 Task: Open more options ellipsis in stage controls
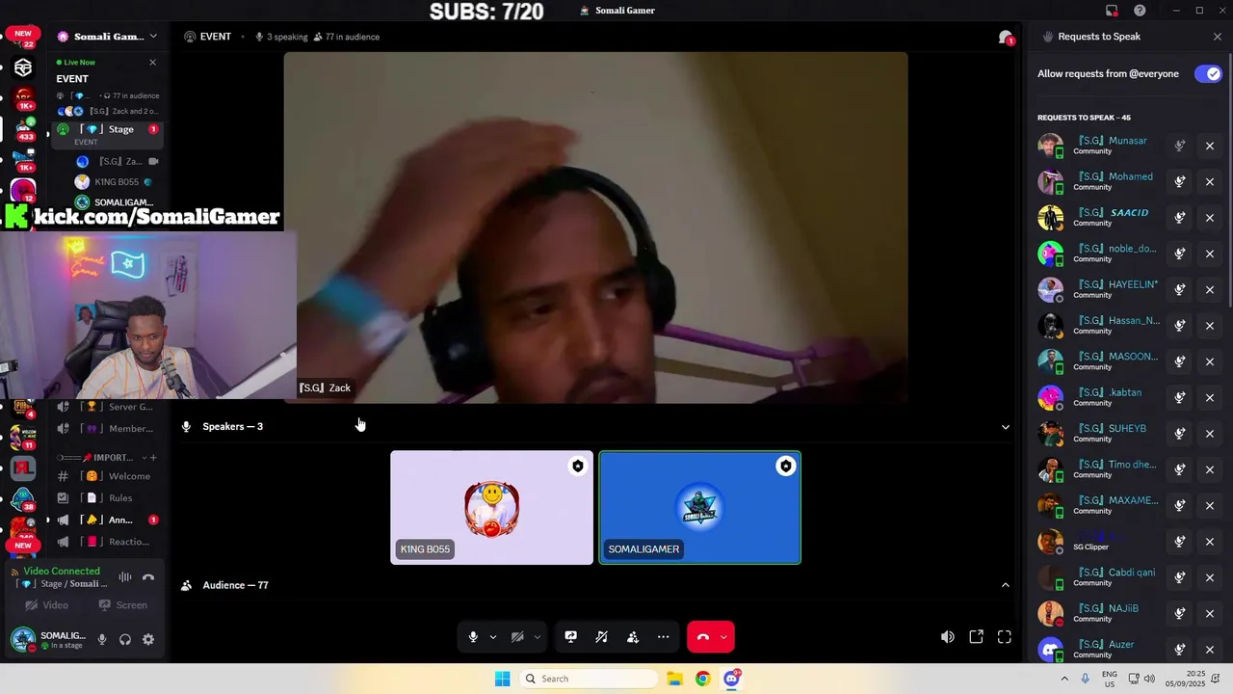(663, 637)
